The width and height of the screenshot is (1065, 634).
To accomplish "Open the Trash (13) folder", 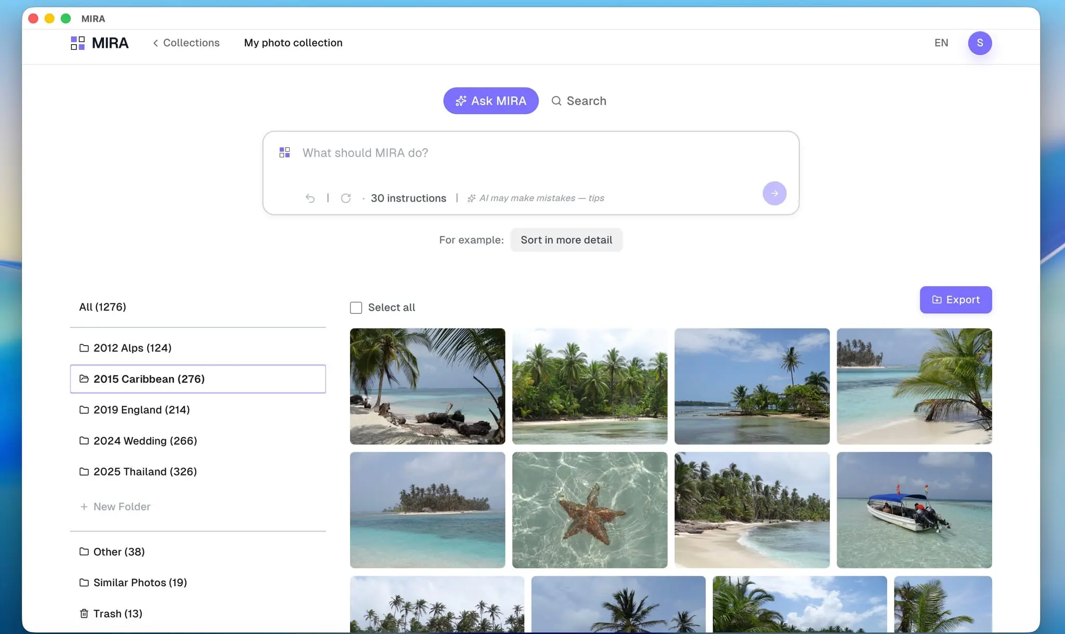I will (x=198, y=613).
